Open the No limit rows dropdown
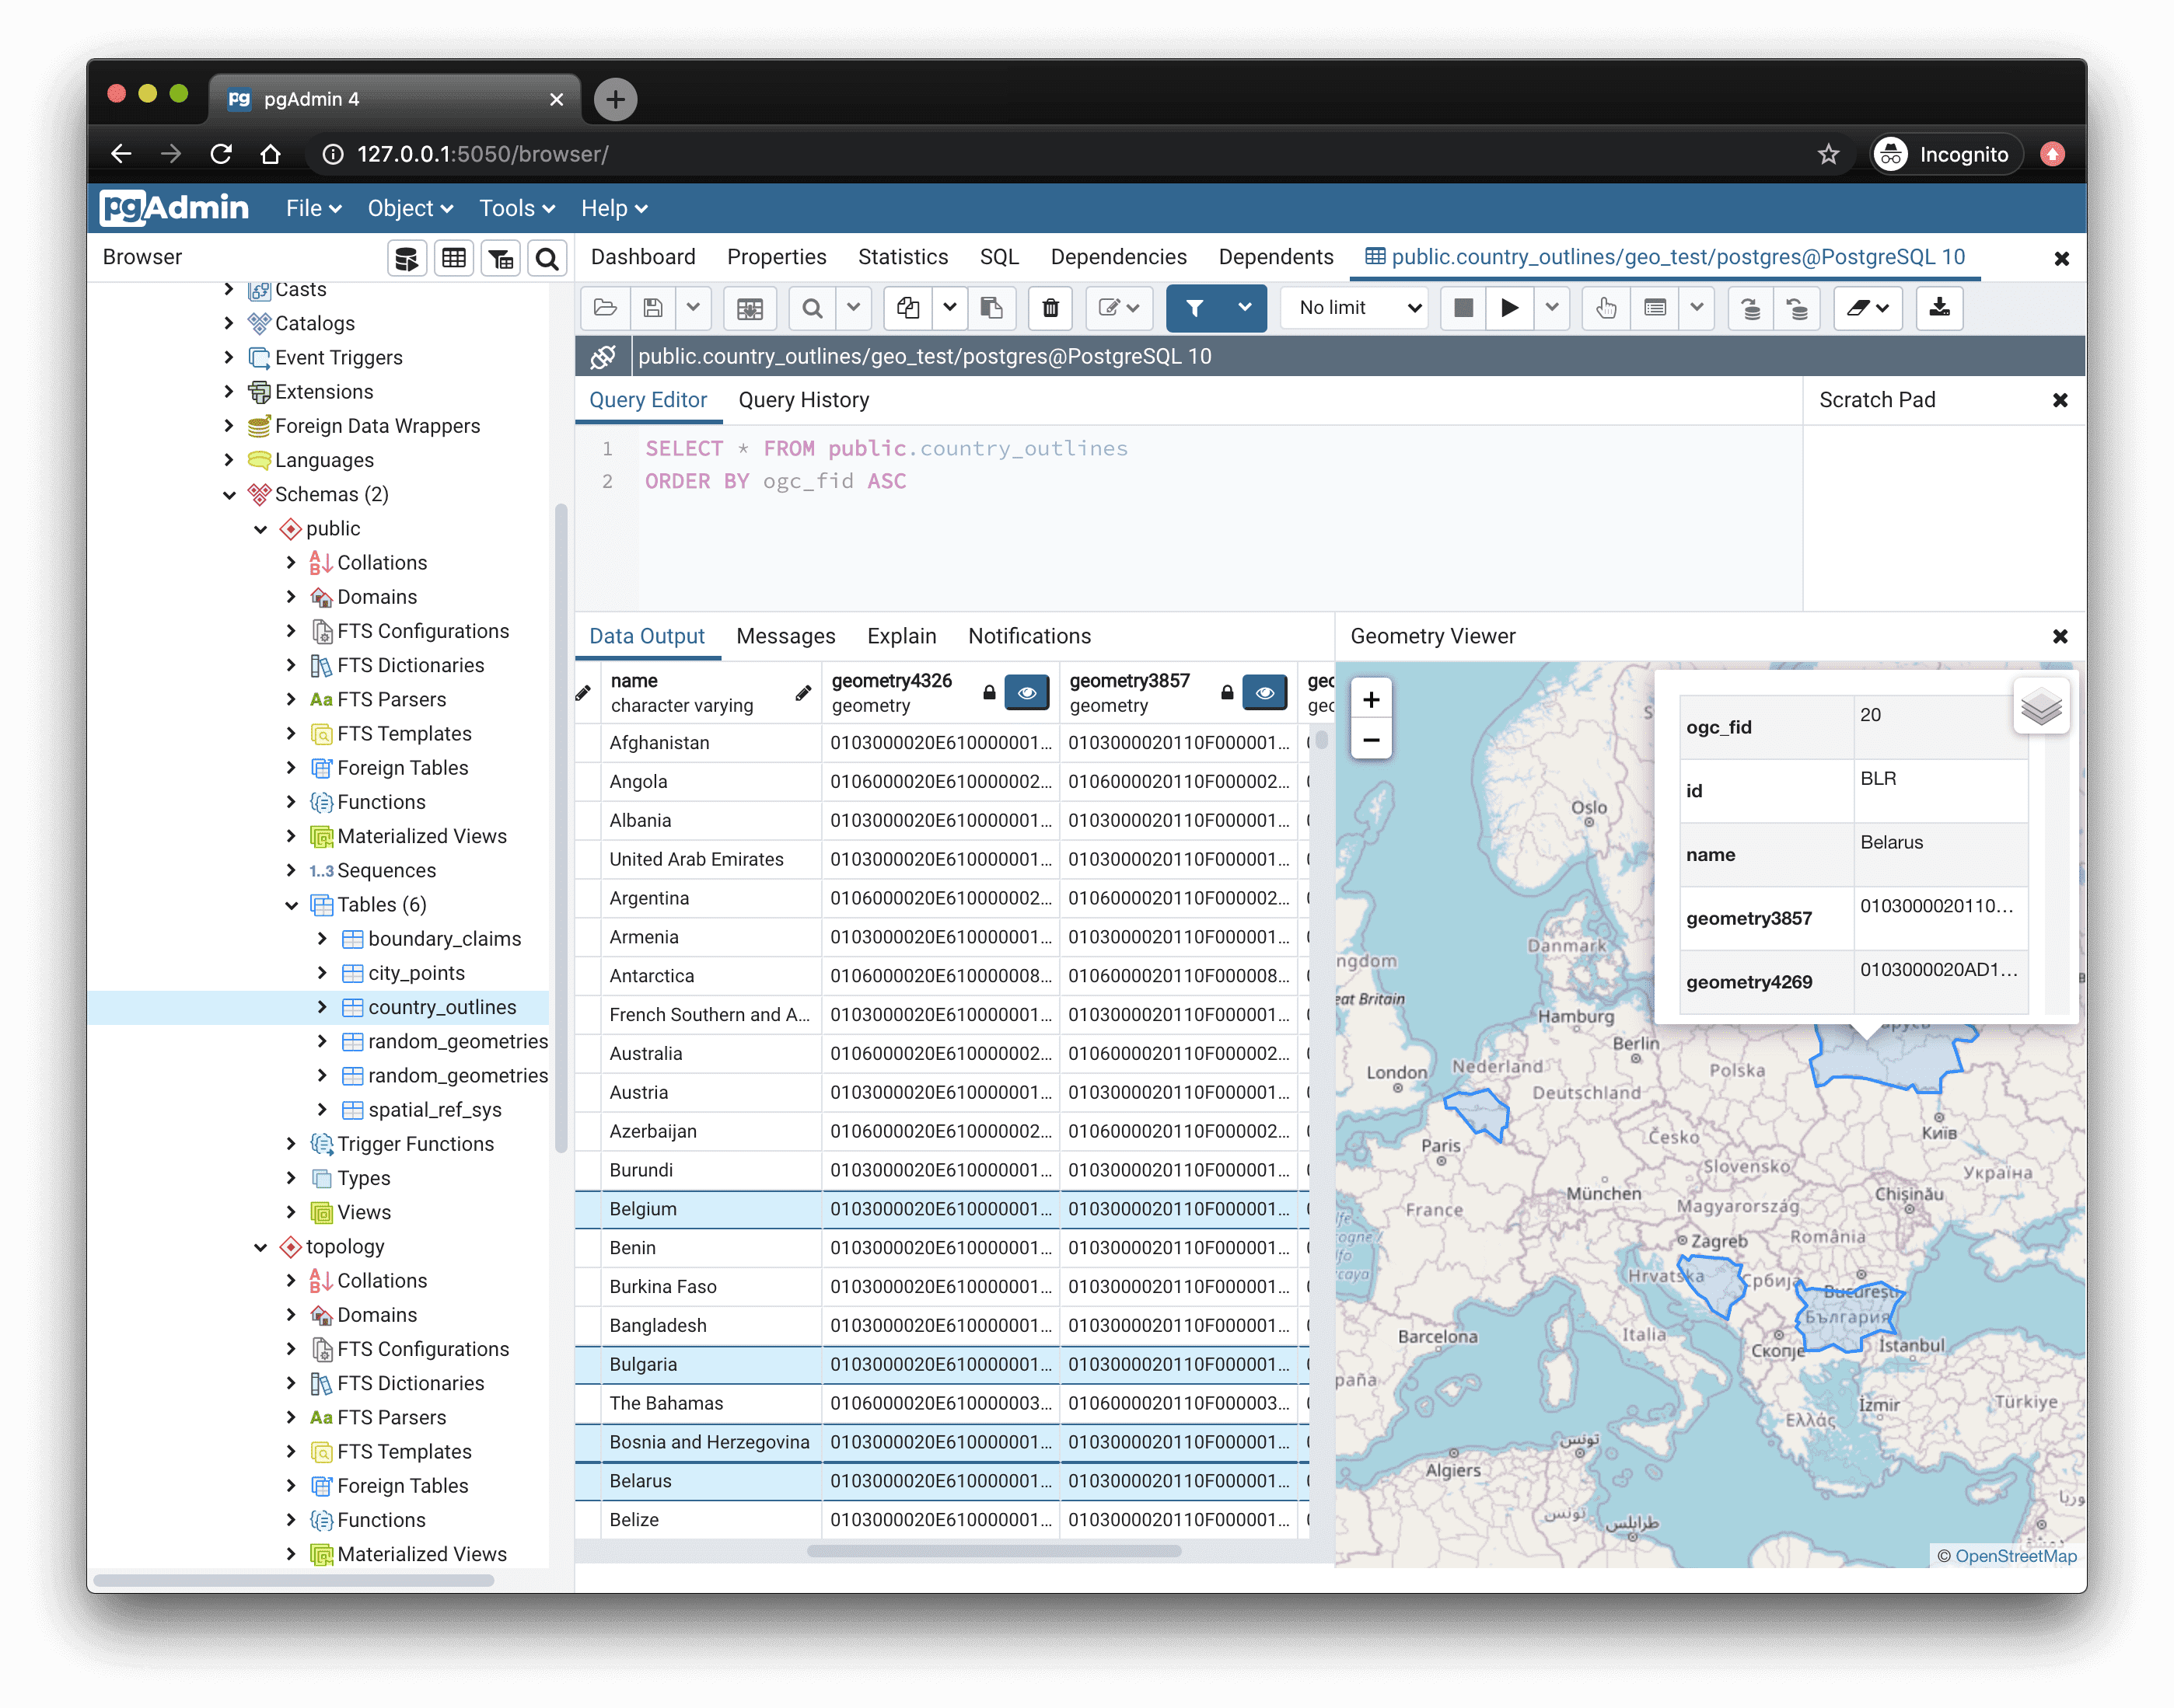The height and width of the screenshot is (1708, 2174). coord(1355,310)
